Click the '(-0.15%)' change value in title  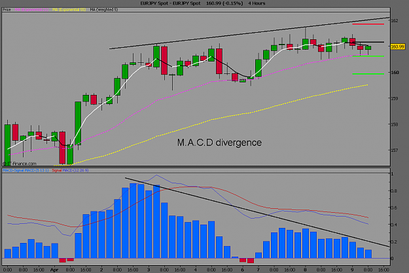click(232, 3)
